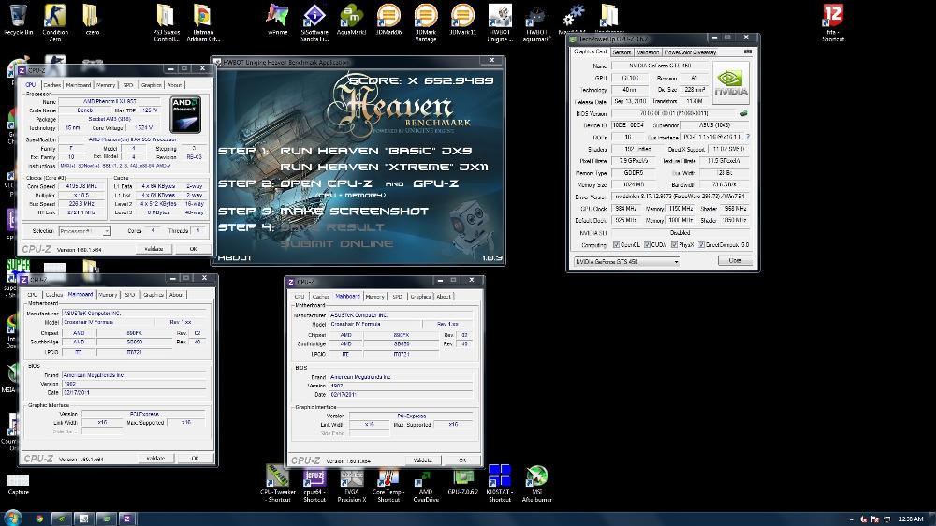Switch to the Validation tab in GPU-Z

tap(648, 51)
